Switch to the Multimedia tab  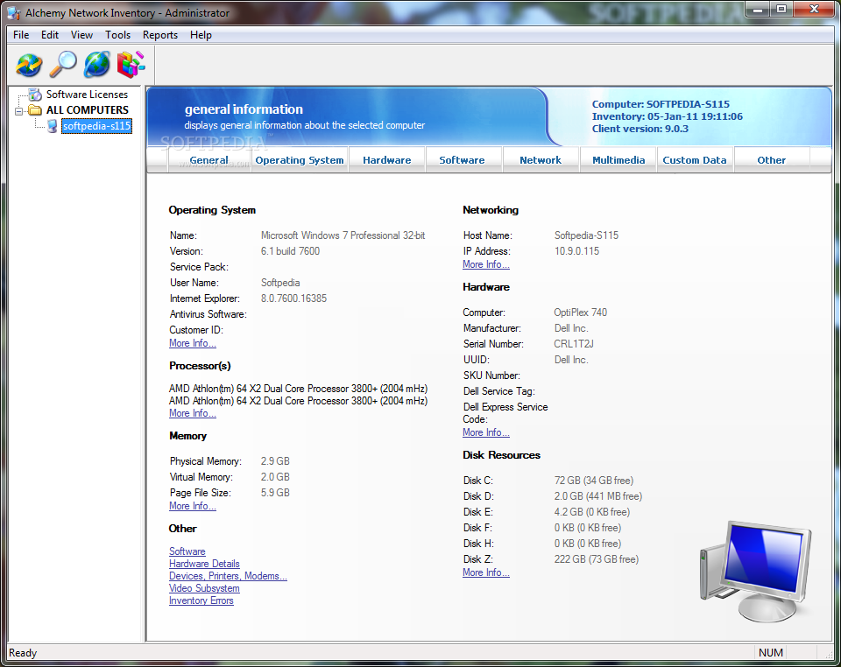(x=618, y=159)
